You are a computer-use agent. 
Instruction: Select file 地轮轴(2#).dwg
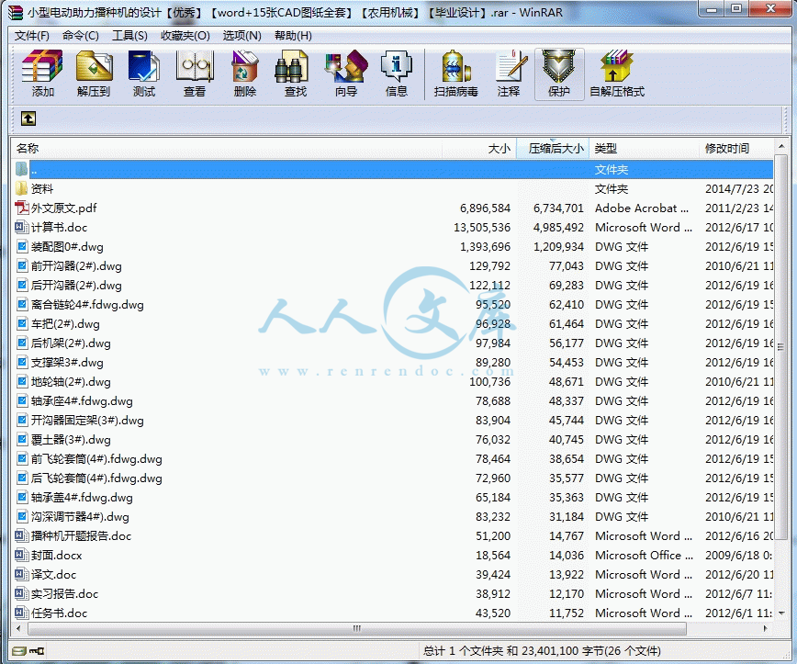[71, 382]
